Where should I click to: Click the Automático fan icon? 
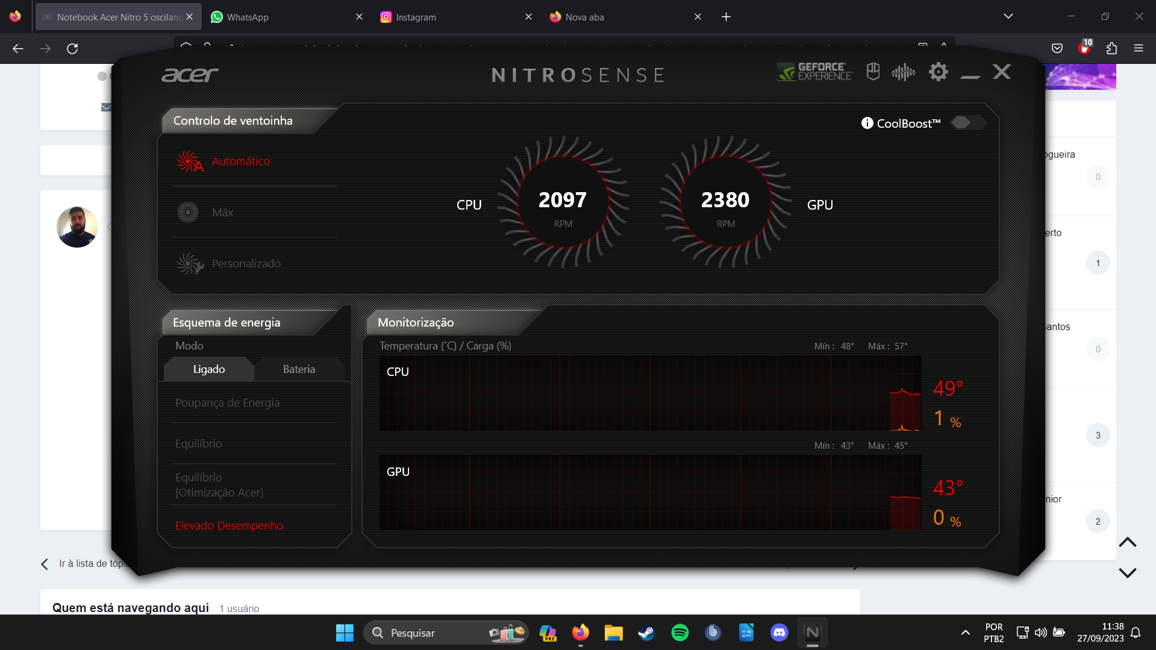coord(190,161)
